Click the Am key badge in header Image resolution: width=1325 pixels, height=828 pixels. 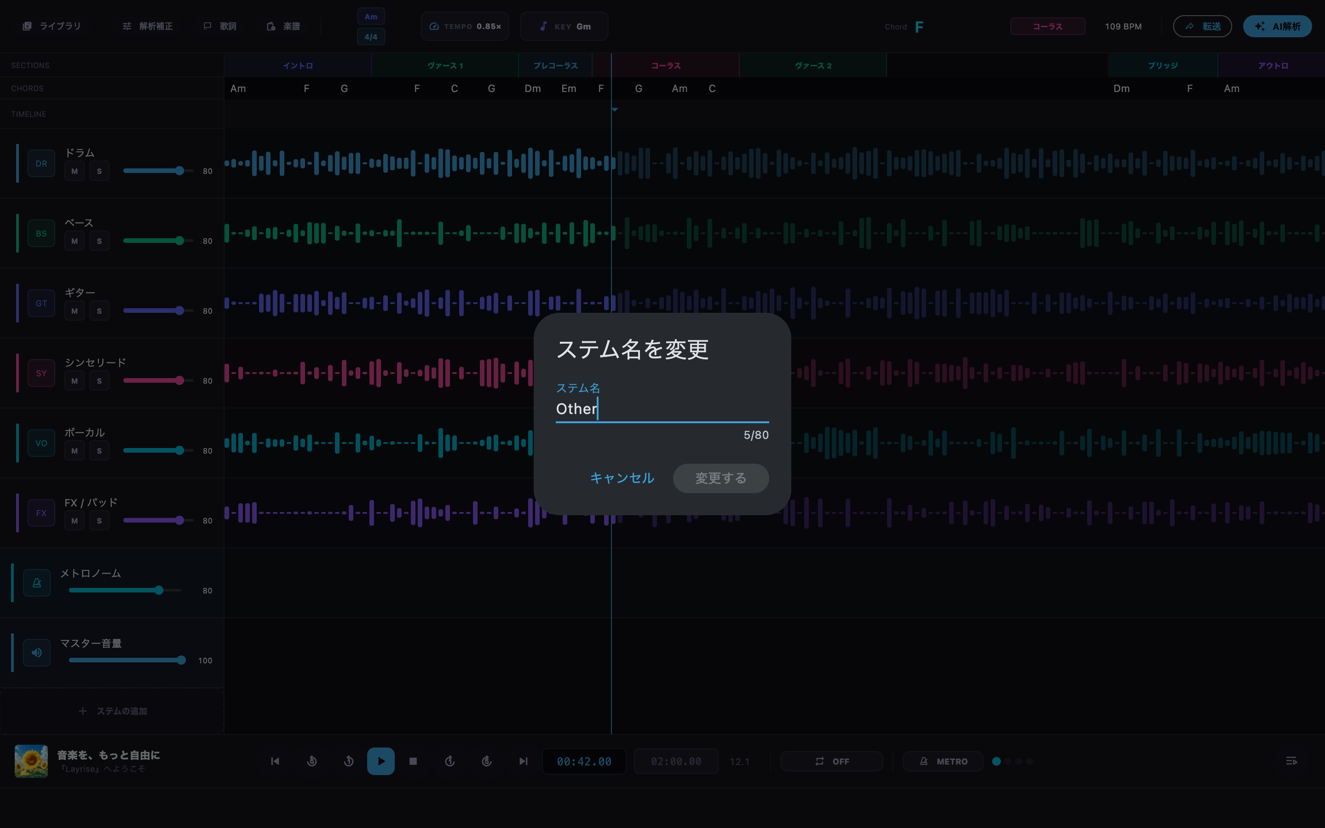click(371, 17)
